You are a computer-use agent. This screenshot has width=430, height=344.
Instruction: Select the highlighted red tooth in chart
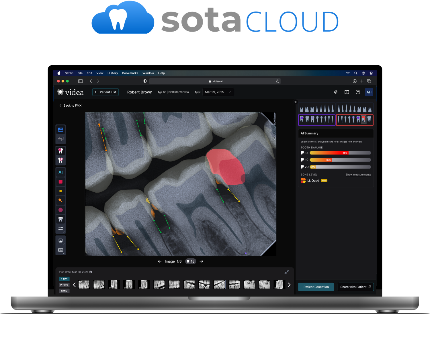[x=364, y=119]
